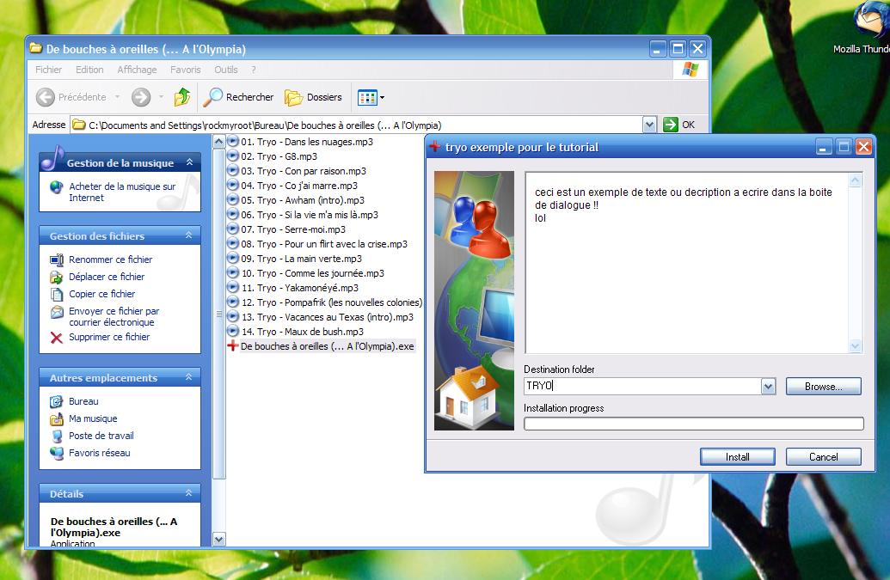Click the Précédente back arrow button
This screenshot has height=580, width=890.
[x=72, y=97]
